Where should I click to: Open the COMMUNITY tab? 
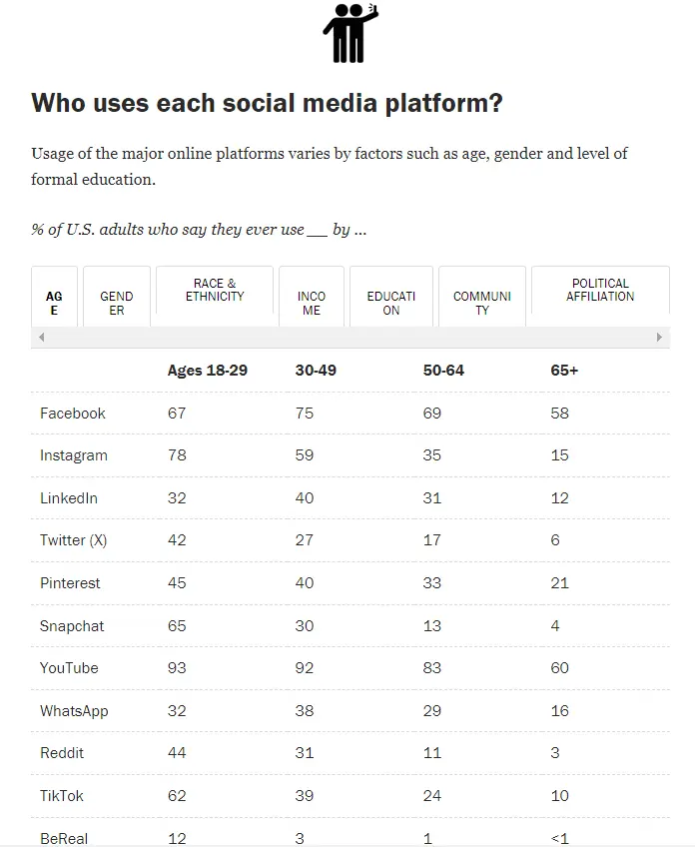[x=482, y=304]
